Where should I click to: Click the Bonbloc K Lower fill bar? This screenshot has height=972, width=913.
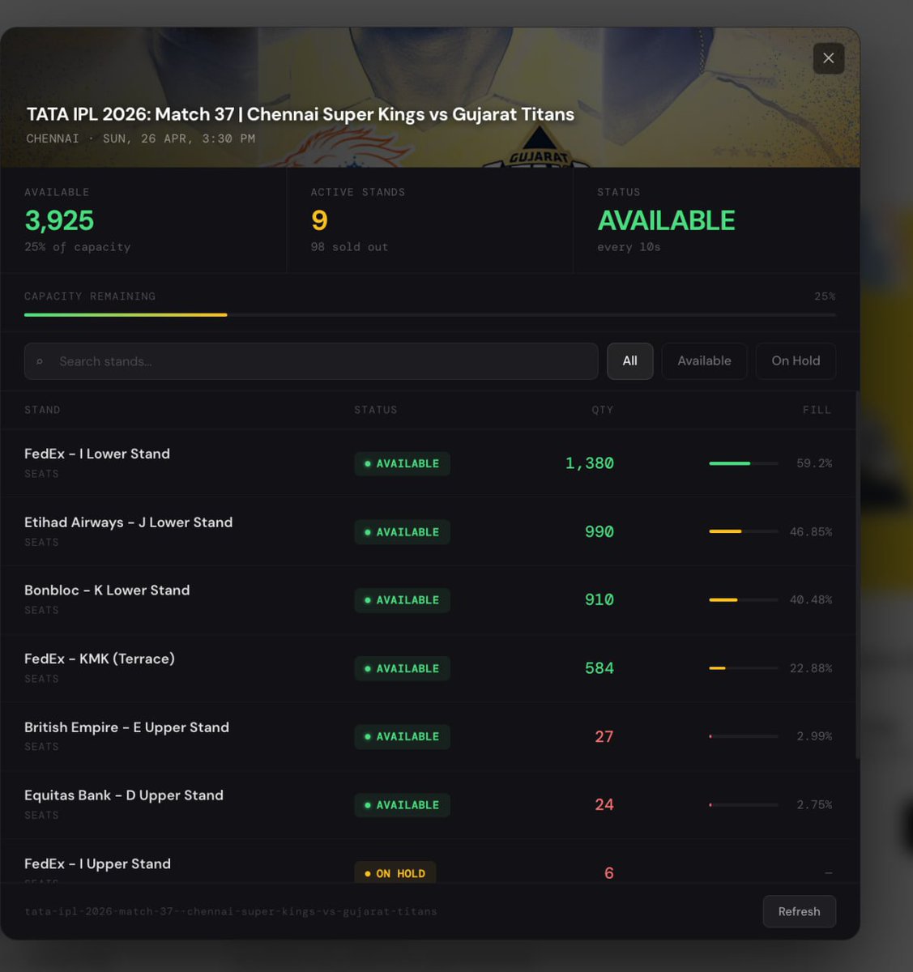coord(744,599)
